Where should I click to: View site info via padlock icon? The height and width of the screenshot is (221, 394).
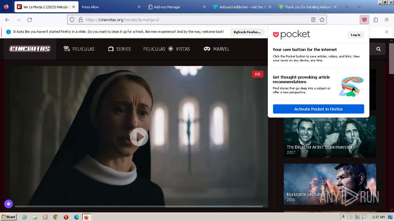pyautogui.click(x=81, y=20)
